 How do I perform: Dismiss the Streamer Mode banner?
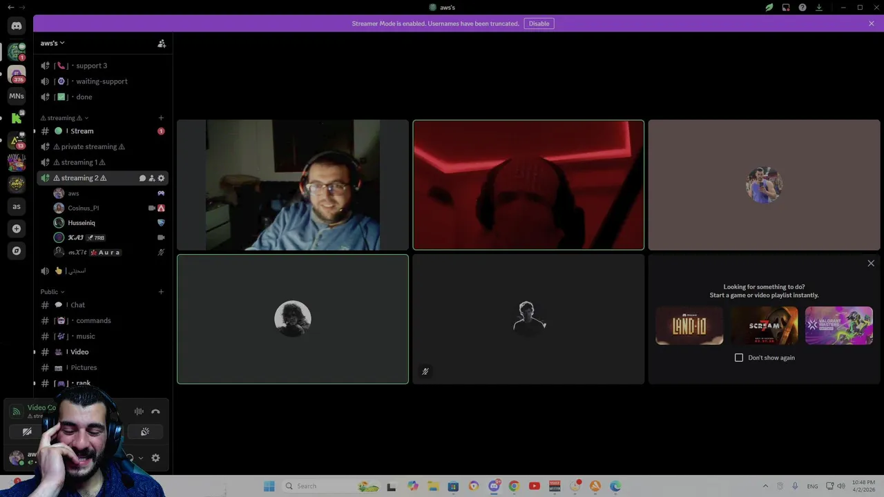(x=872, y=23)
